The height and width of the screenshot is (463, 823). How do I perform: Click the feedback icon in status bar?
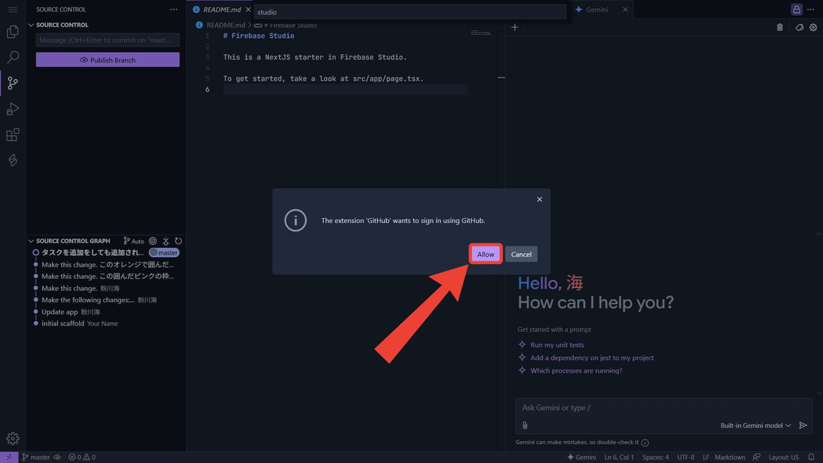[x=756, y=457]
